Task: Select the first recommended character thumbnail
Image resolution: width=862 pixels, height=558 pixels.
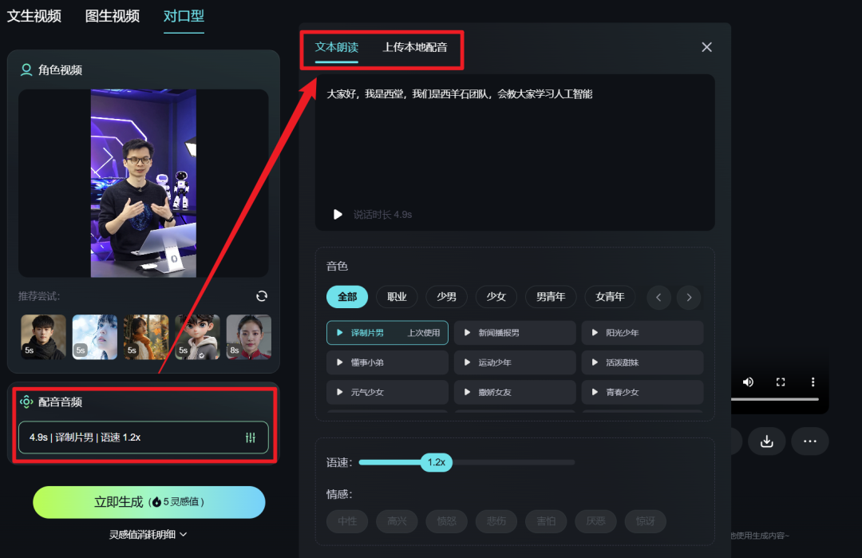Action: (43, 336)
